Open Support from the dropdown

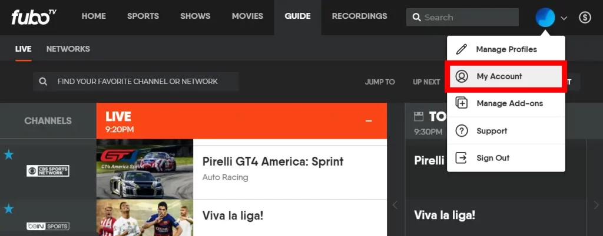506,131
